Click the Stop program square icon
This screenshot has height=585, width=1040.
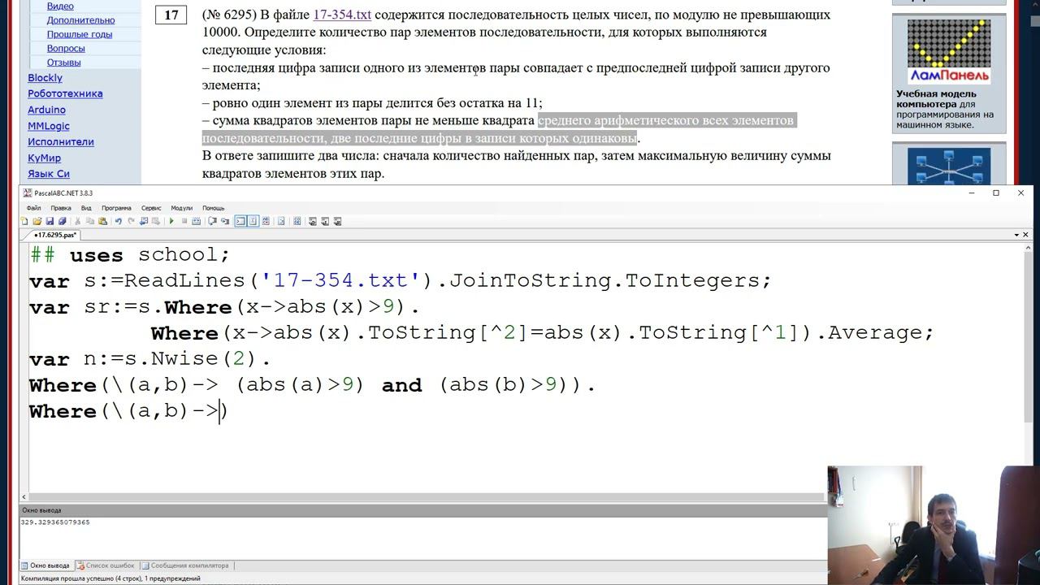(x=184, y=221)
